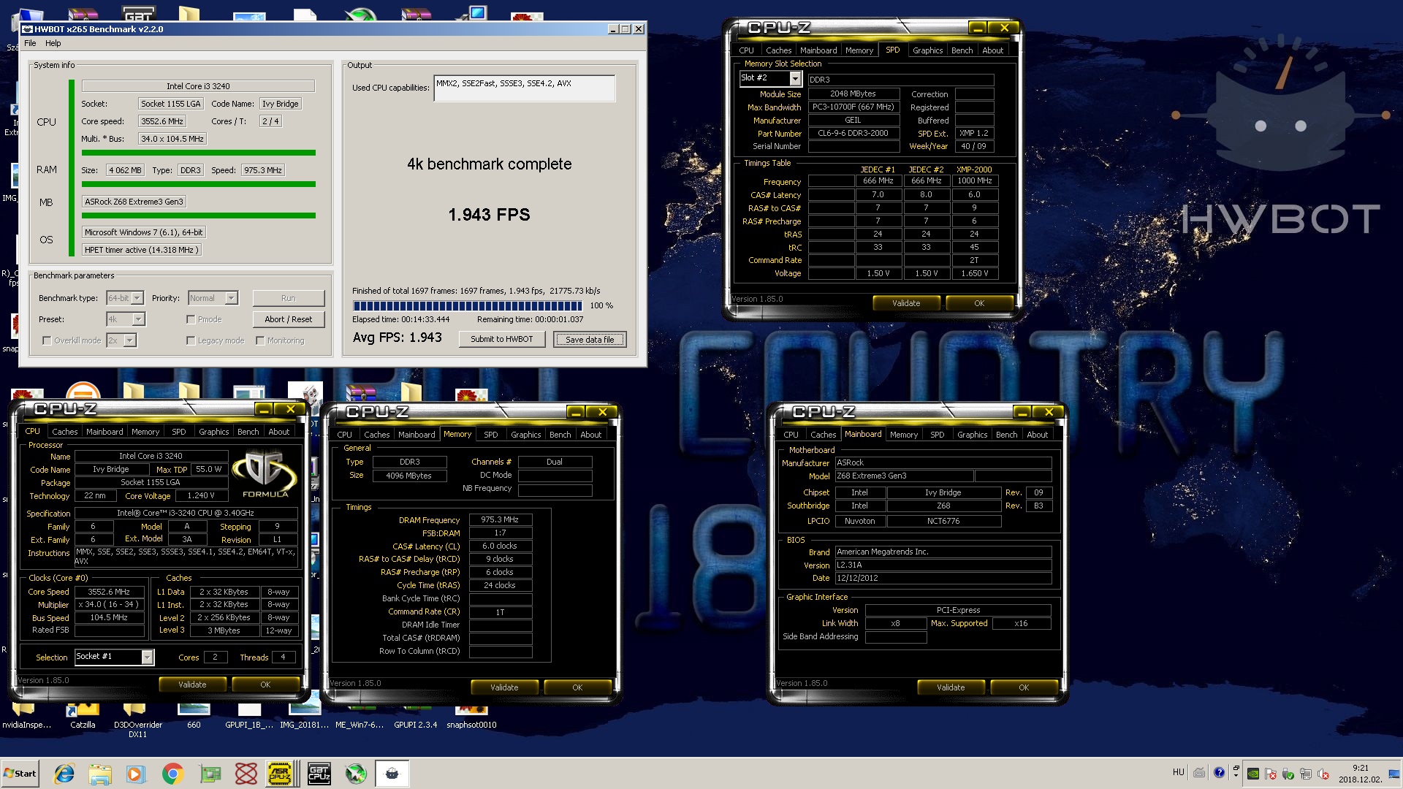The image size is (1403, 789).
Task: Toggle the Overkill mode checkbox
Action: [47, 340]
